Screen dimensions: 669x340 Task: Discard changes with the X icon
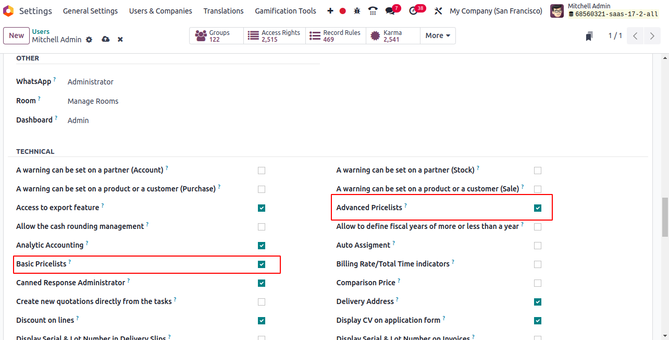(120, 40)
